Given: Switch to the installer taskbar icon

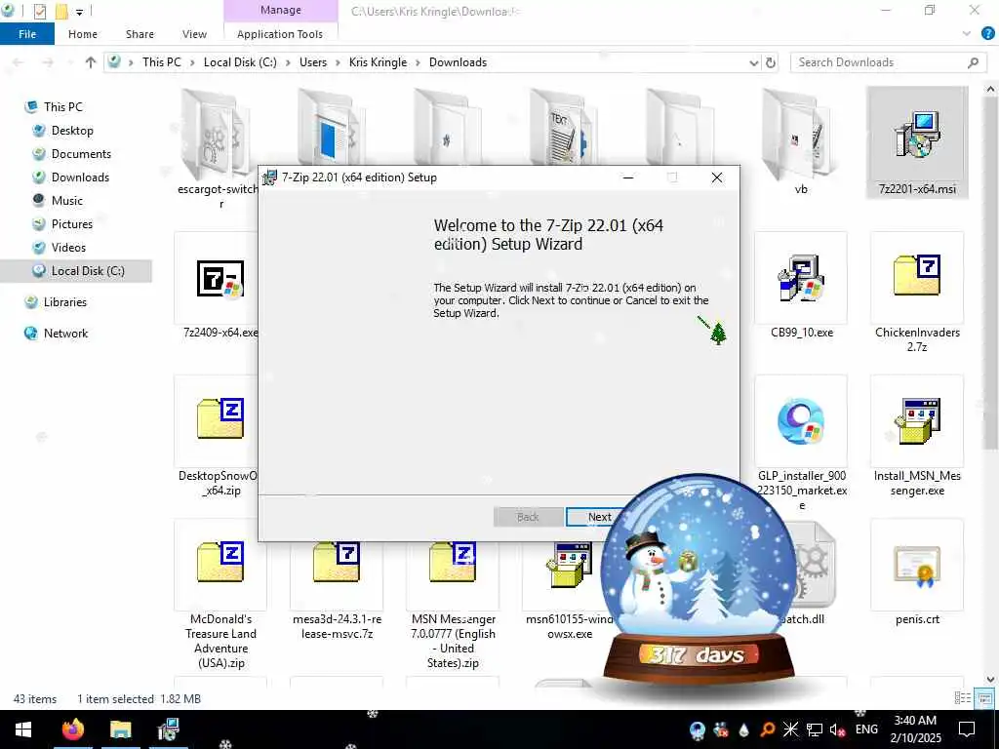Looking at the screenshot, I should coord(168,729).
